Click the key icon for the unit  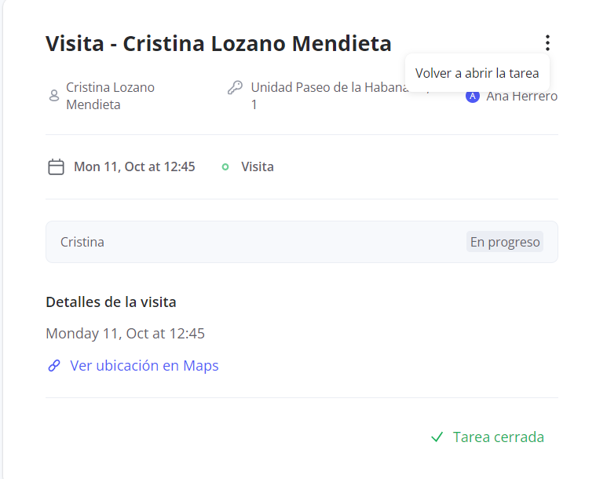pos(235,87)
